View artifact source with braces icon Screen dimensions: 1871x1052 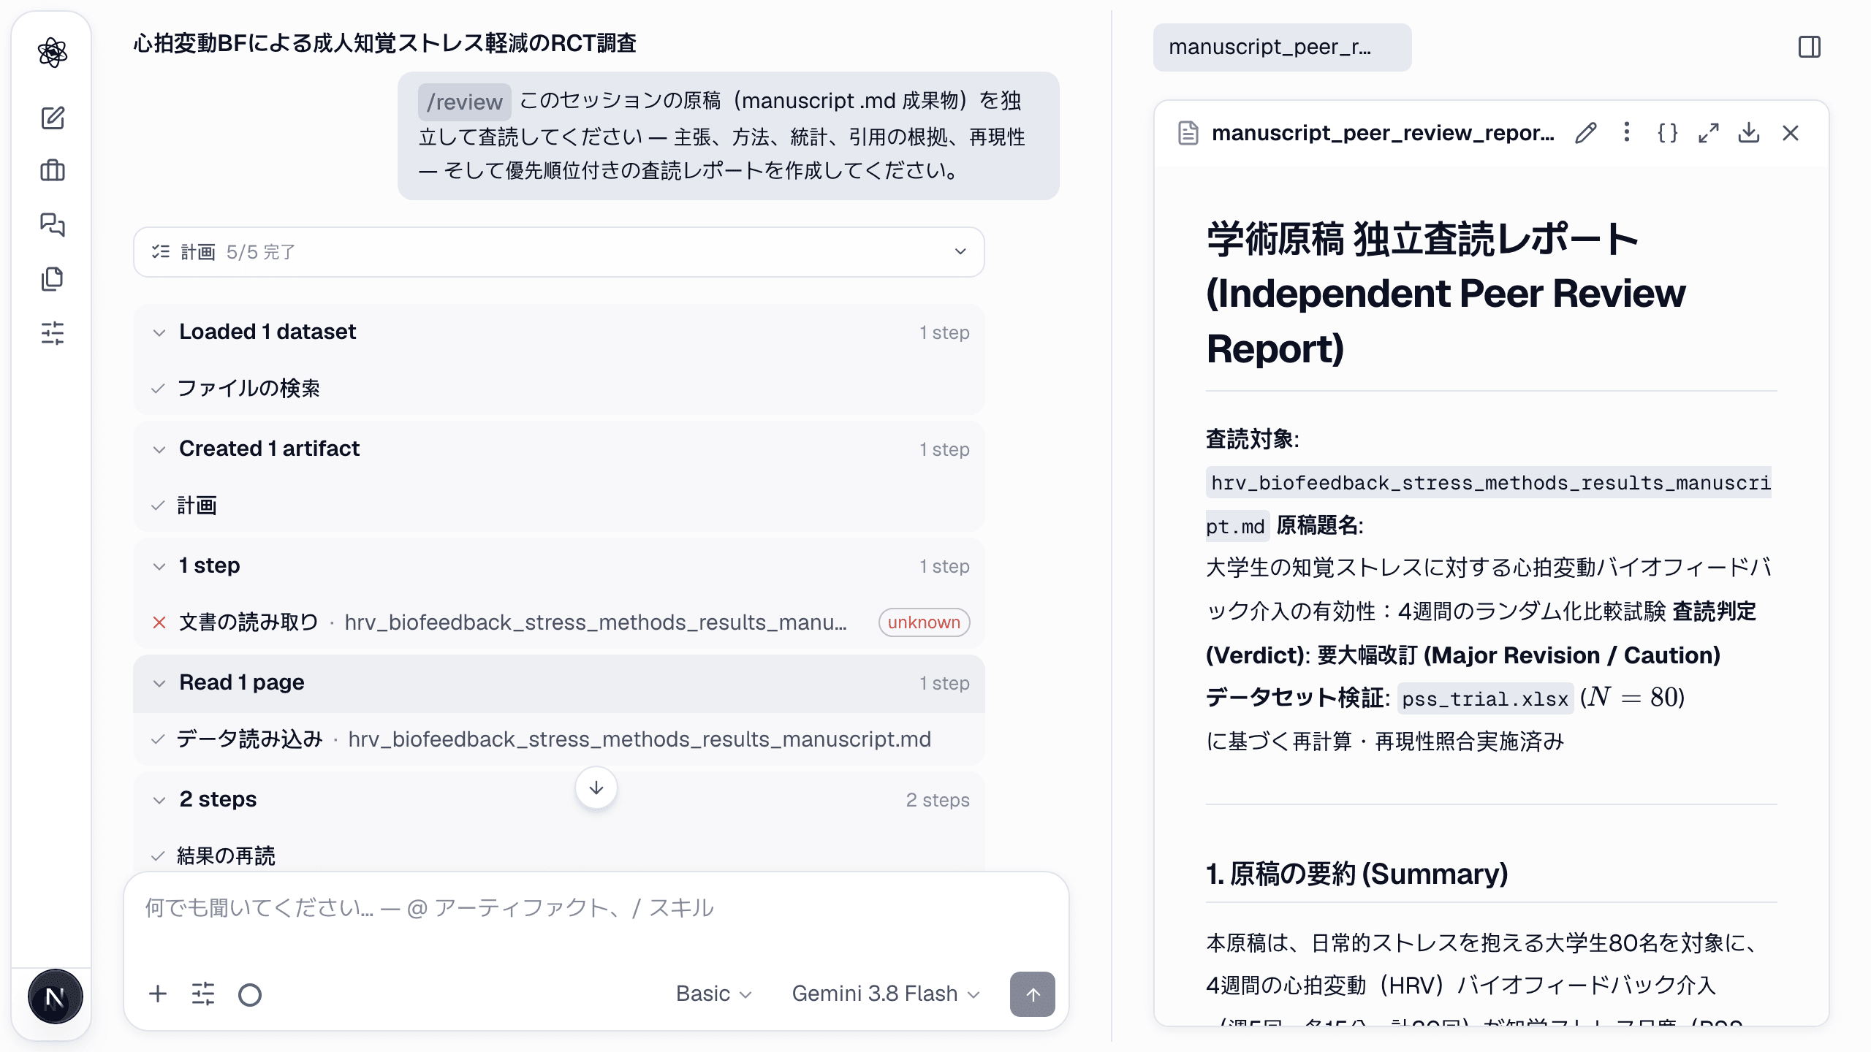[x=1668, y=133]
